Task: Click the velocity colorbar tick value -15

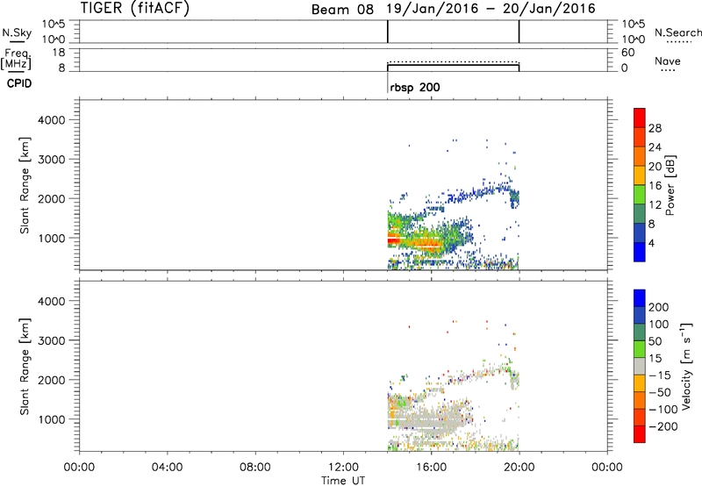Action: [660, 375]
